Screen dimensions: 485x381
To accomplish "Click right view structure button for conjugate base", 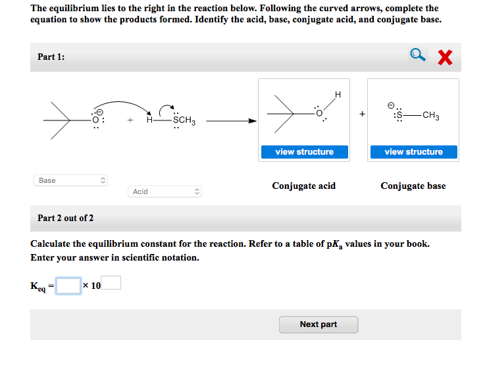I will (x=413, y=152).
